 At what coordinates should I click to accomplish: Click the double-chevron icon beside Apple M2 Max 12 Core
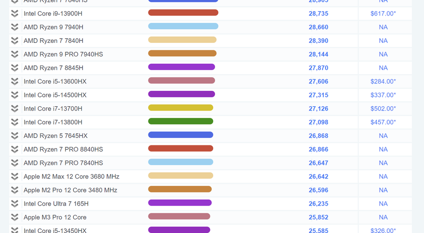(x=14, y=177)
